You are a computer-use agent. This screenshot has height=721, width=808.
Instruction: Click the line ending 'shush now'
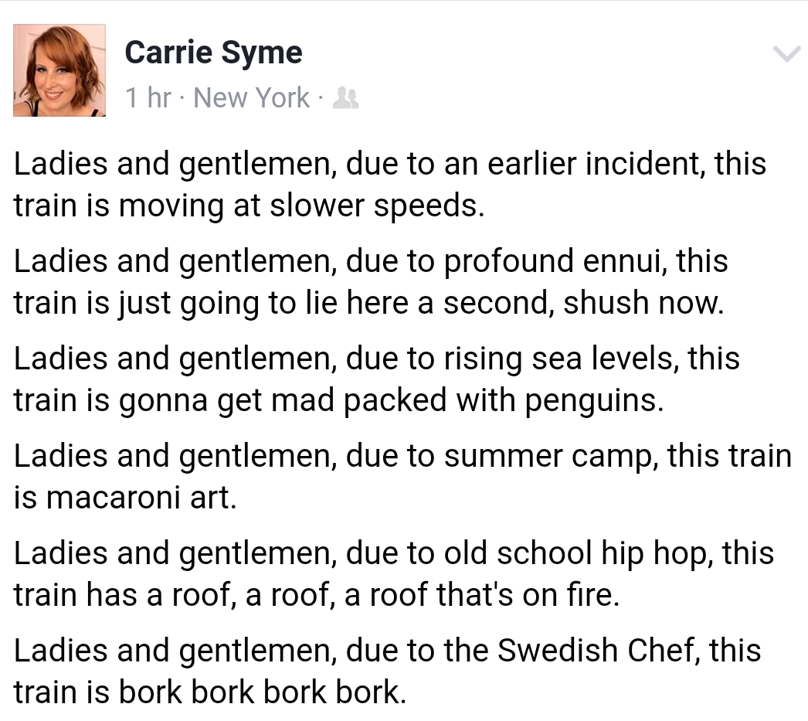[x=369, y=302]
